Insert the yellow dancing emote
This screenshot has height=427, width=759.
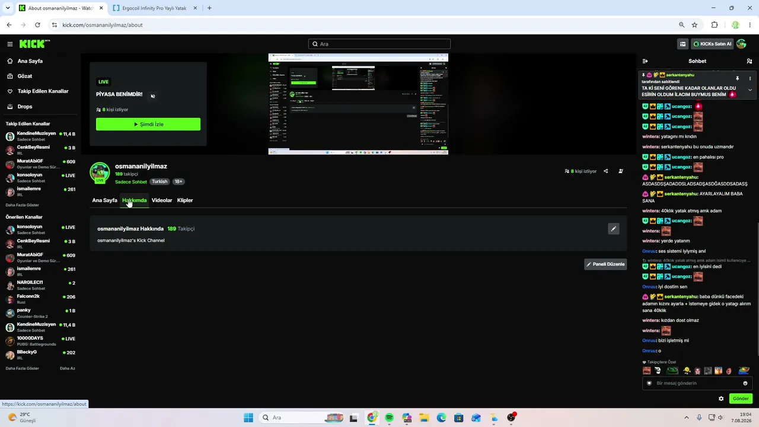pyautogui.click(x=687, y=371)
